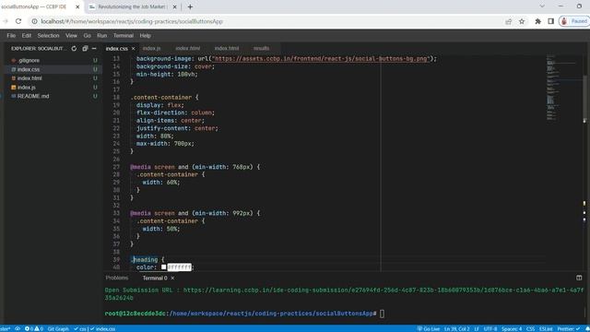Change UTF-8 file encoding
This screenshot has height=332, width=590.
[490, 329]
